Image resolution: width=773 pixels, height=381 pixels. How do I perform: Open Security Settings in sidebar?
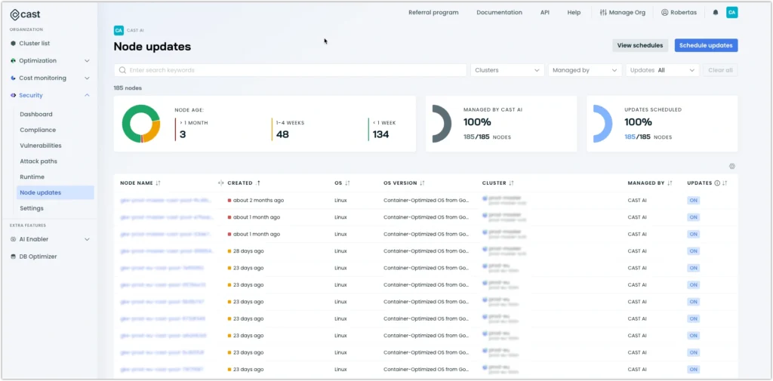pos(32,208)
